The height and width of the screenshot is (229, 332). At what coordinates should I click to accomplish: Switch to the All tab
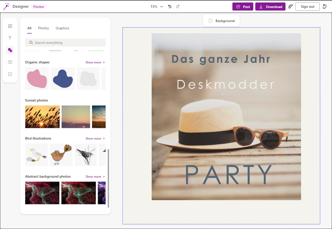tap(29, 28)
